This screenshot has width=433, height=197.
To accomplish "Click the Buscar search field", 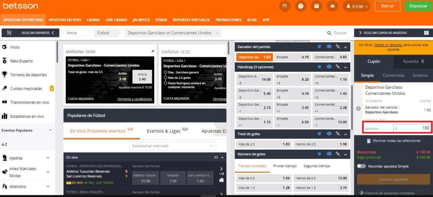I will pyautogui.click(x=340, y=33).
